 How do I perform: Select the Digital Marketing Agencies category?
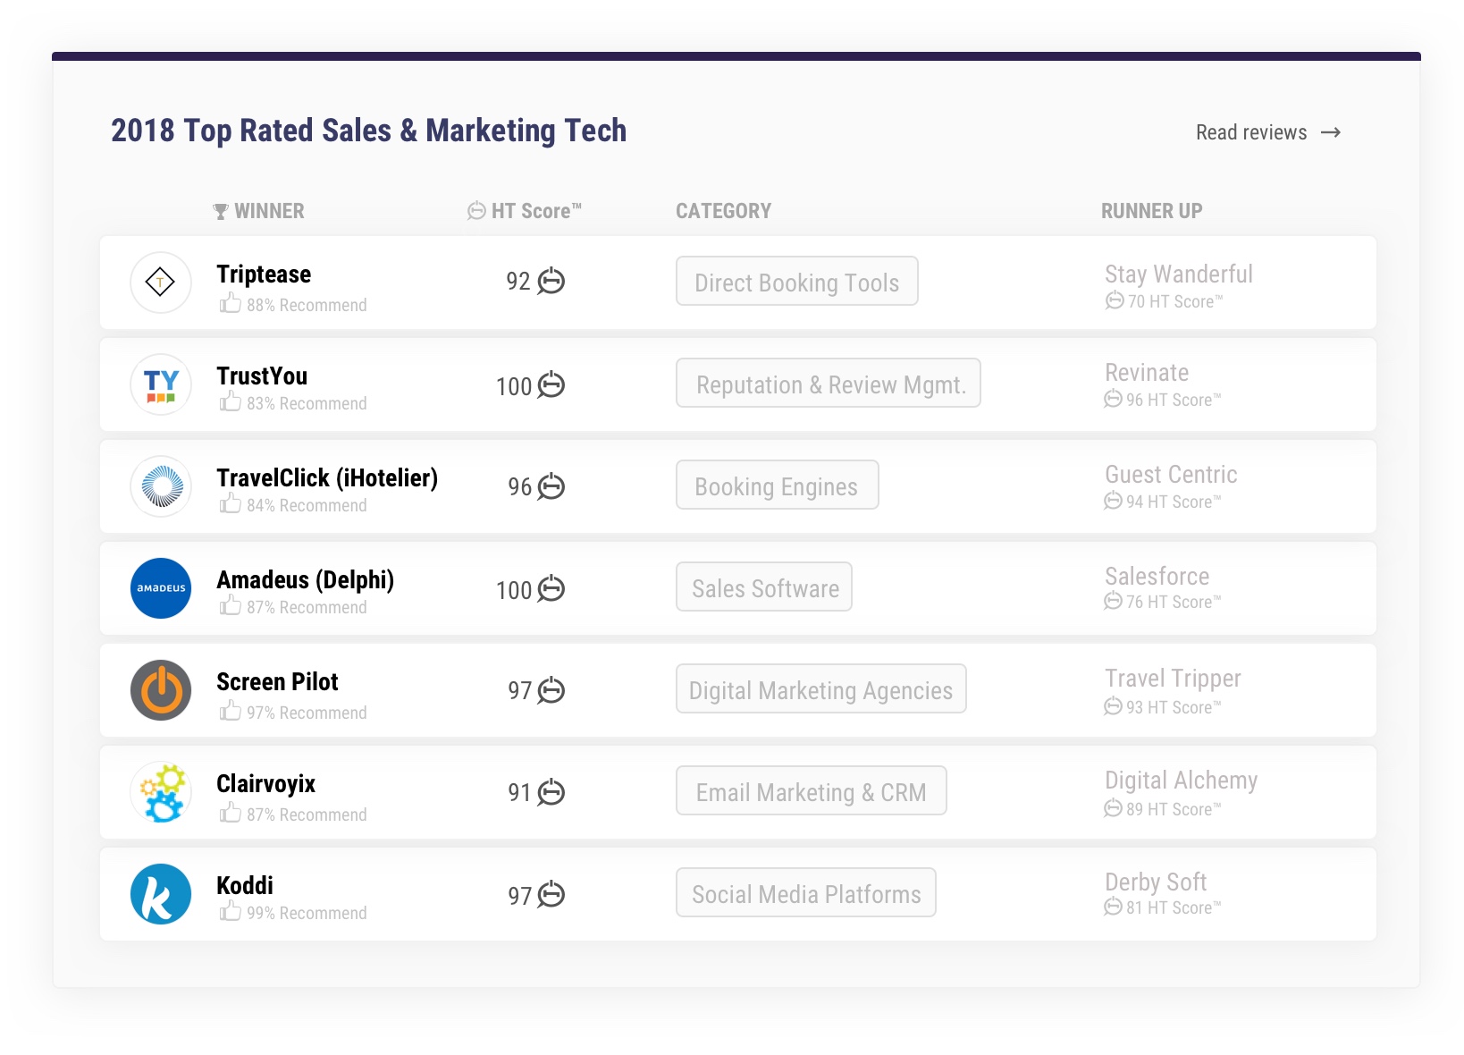(821, 688)
